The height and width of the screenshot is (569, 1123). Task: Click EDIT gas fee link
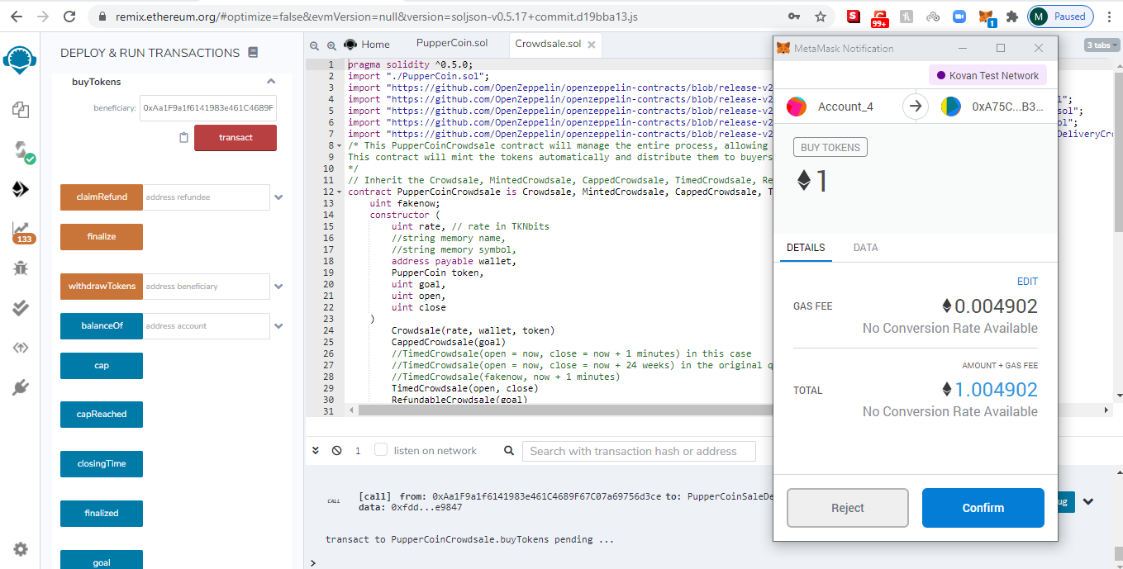[1027, 282]
